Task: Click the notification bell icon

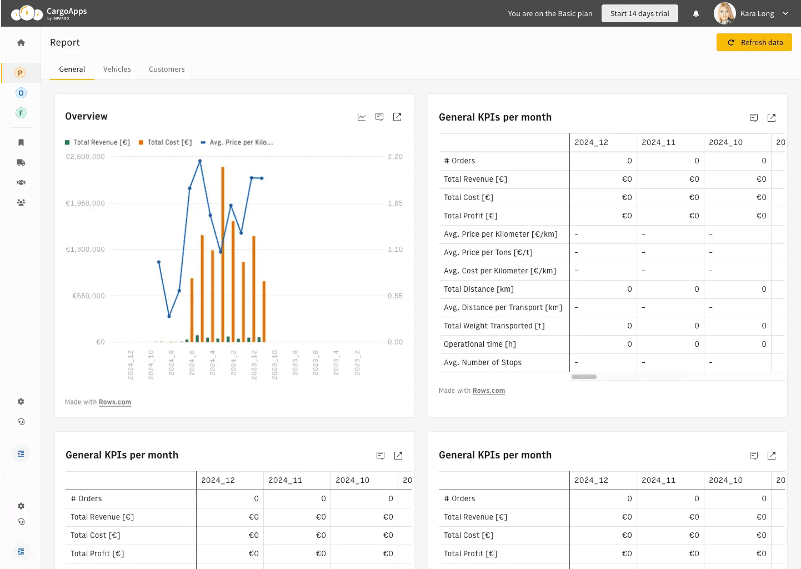Action: (696, 14)
